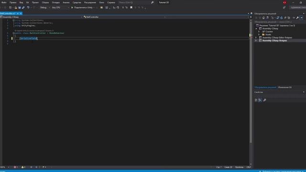The width and height of the screenshot is (306, 172).
Task: Collapse the using directives block
Action: (13, 20)
